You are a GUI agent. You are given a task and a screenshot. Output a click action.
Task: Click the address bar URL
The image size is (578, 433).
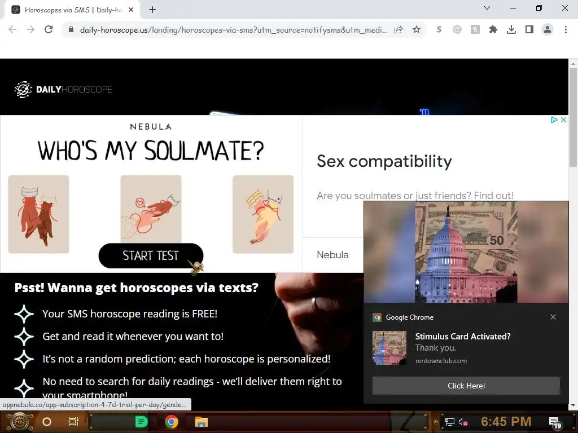[x=233, y=30]
